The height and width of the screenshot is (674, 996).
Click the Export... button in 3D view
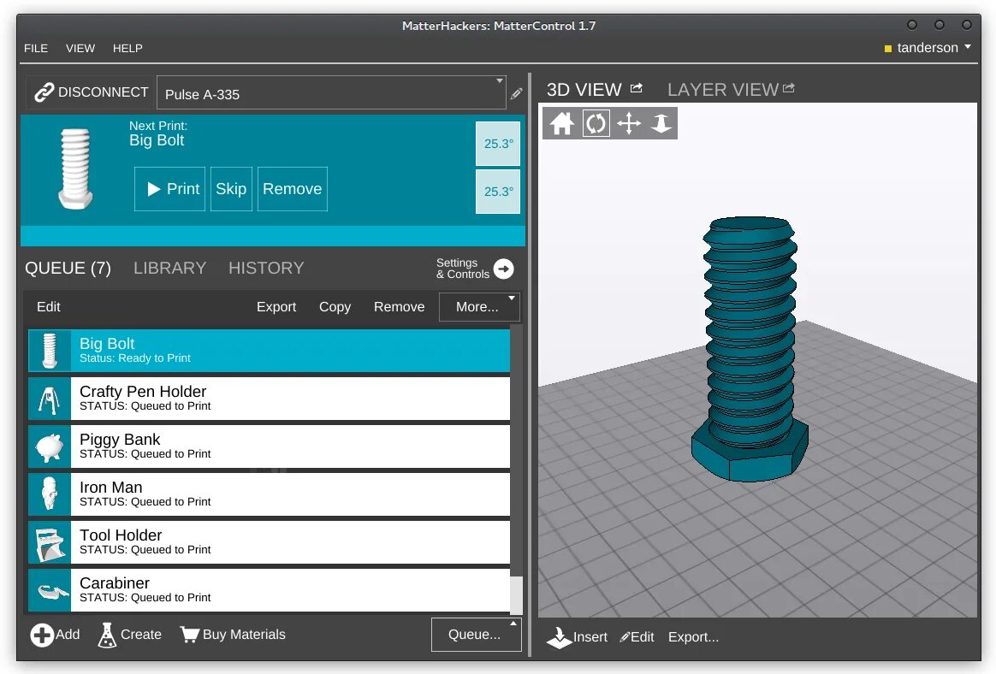693,637
